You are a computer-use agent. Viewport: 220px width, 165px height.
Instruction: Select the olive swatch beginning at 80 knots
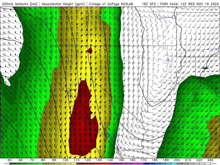[46, 164]
